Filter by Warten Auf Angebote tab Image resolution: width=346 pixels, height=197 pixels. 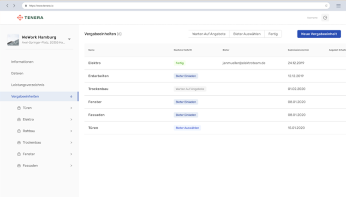209,34
